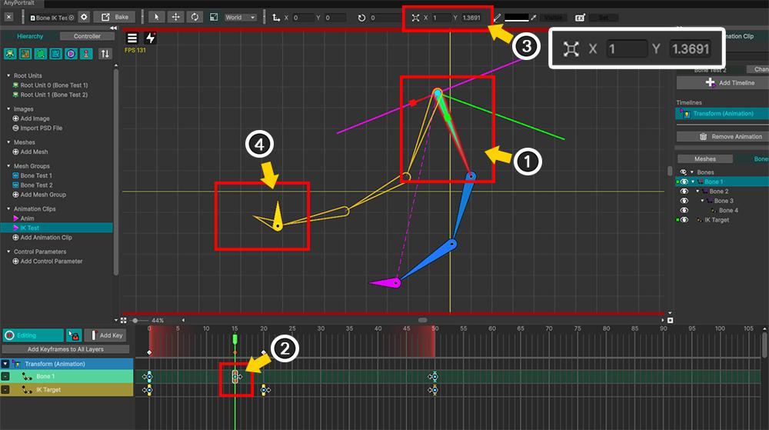Collapse the Root Units tree section

coord(8,75)
